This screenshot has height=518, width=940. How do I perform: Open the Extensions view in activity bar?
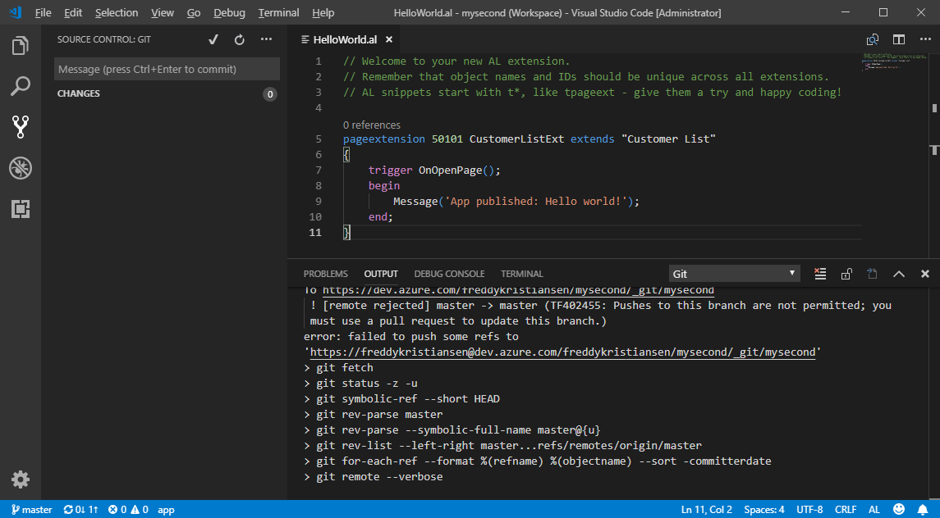coord(21,209)
